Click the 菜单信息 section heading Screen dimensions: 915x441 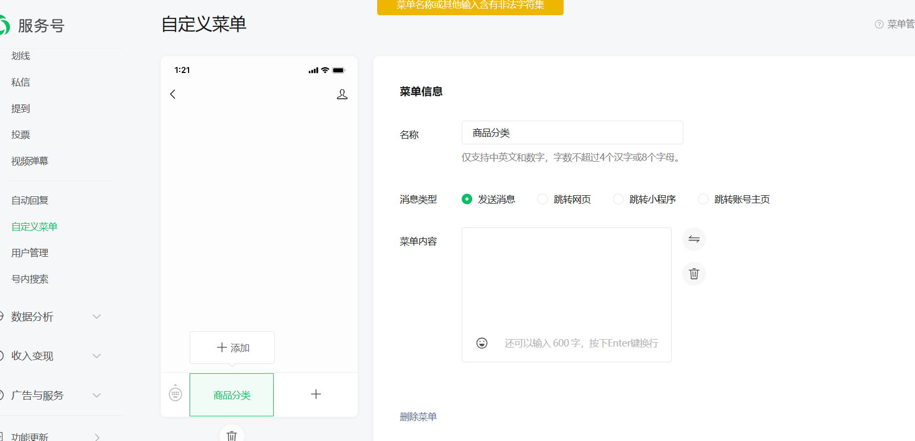coord(421,92)
